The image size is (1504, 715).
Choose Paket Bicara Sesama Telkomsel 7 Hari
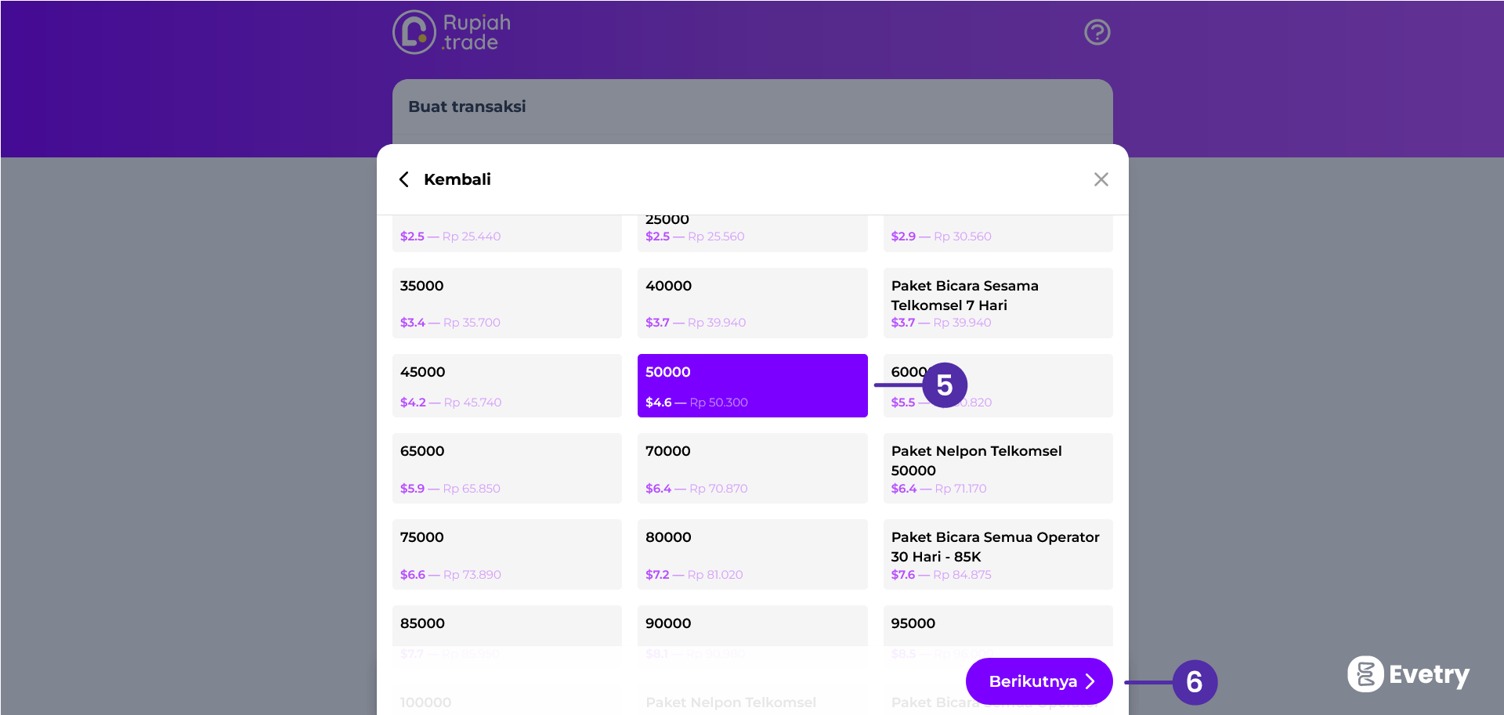[997, 303]
